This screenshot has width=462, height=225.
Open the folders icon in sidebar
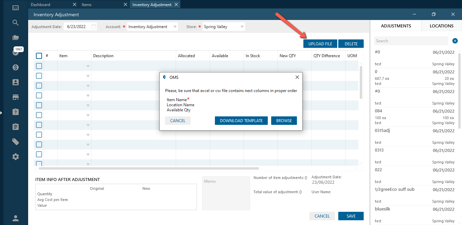pos(15,38)
